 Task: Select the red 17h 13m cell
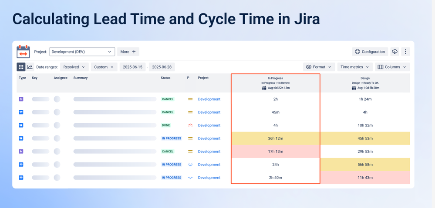(276, 151)
